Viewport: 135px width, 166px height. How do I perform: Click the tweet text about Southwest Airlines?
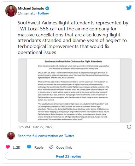(x=73, y=37)
